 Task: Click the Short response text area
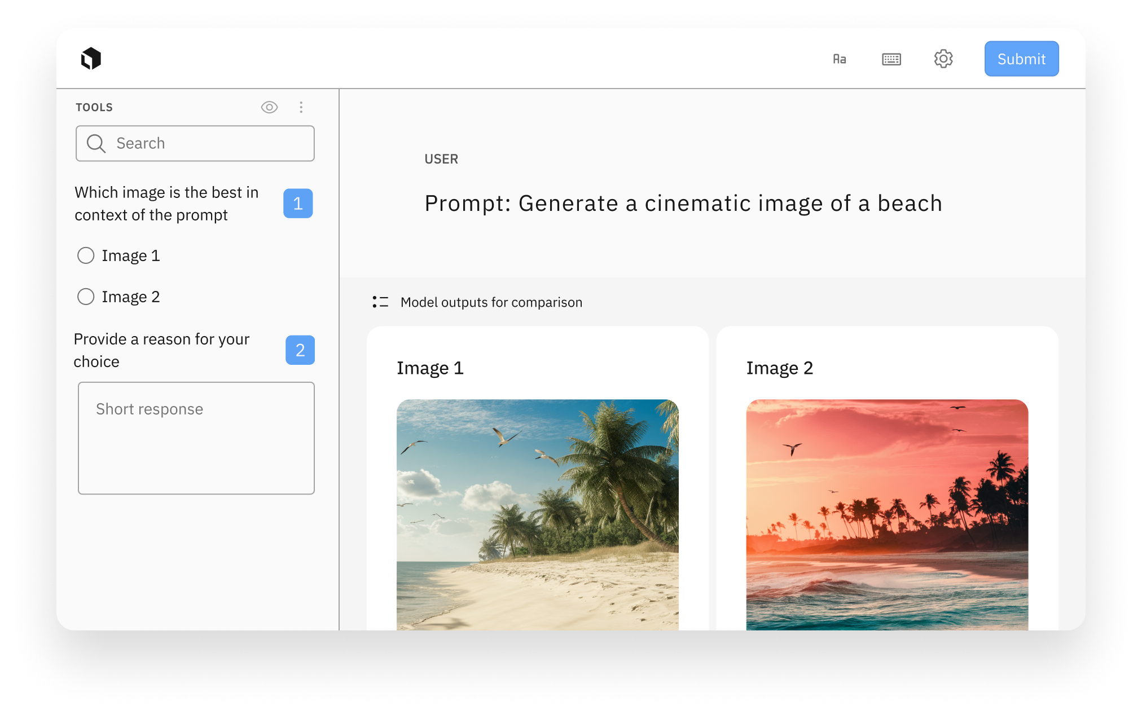pyautogui.click(x=196, y=438)
